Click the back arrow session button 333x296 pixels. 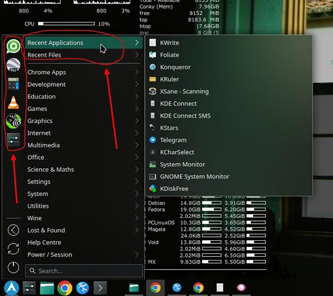[x=14, y=230]
